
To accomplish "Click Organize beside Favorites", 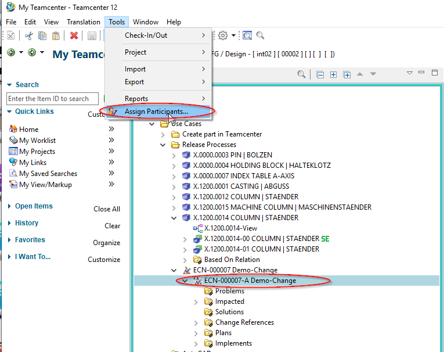I will pos(106,243).
